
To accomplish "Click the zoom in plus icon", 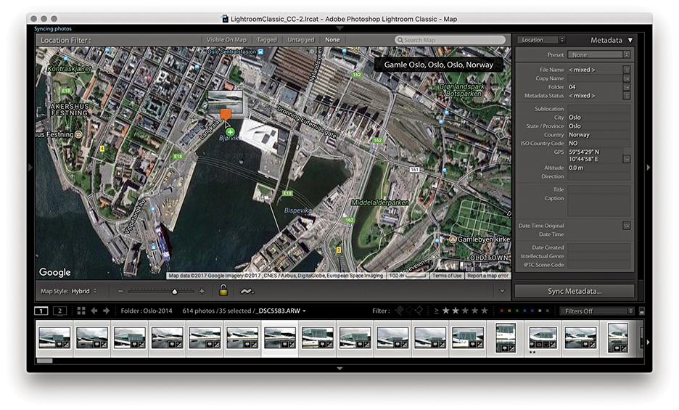I will pos(202,291).
